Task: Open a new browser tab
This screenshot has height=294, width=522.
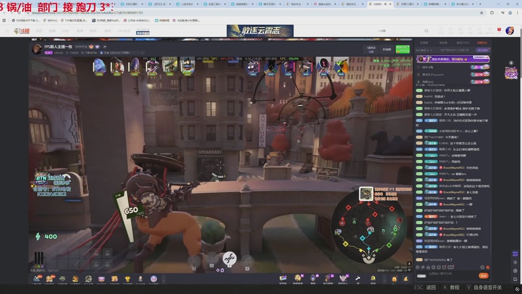Action: click(480, 4)
